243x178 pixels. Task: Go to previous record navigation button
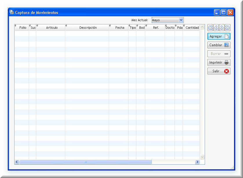(216, 28)
